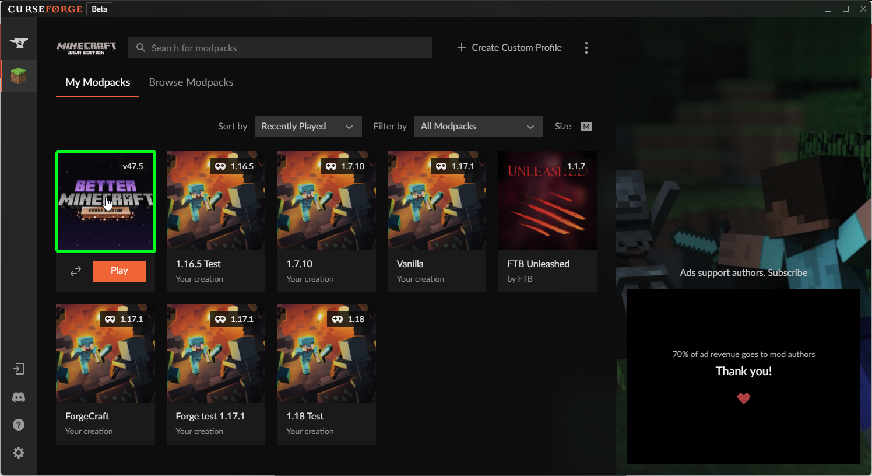Click the 'Filter by' label
Image resolution: width=872 pixels, height=476 pixels.
tap(390, 126)
